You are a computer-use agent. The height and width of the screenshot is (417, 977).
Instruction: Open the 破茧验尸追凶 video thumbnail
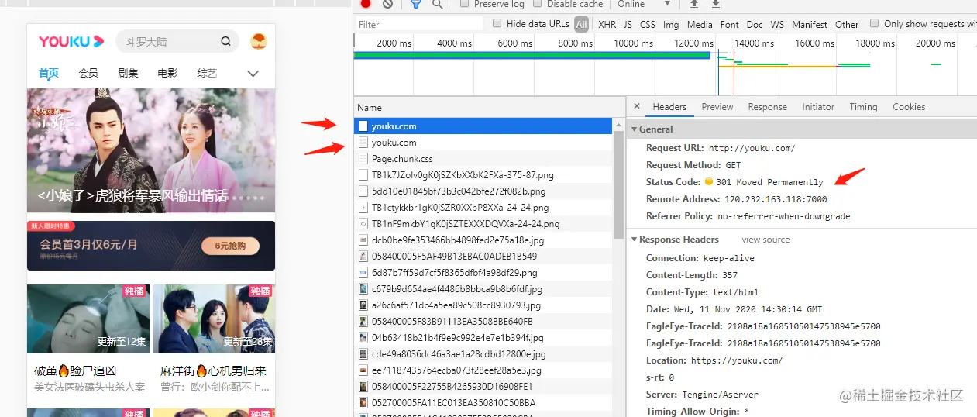(x=88, y=319)
